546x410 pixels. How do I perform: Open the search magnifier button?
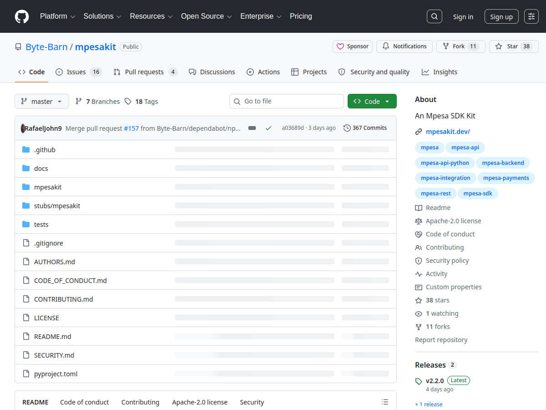pyautogui.click(x=435, y=16)
